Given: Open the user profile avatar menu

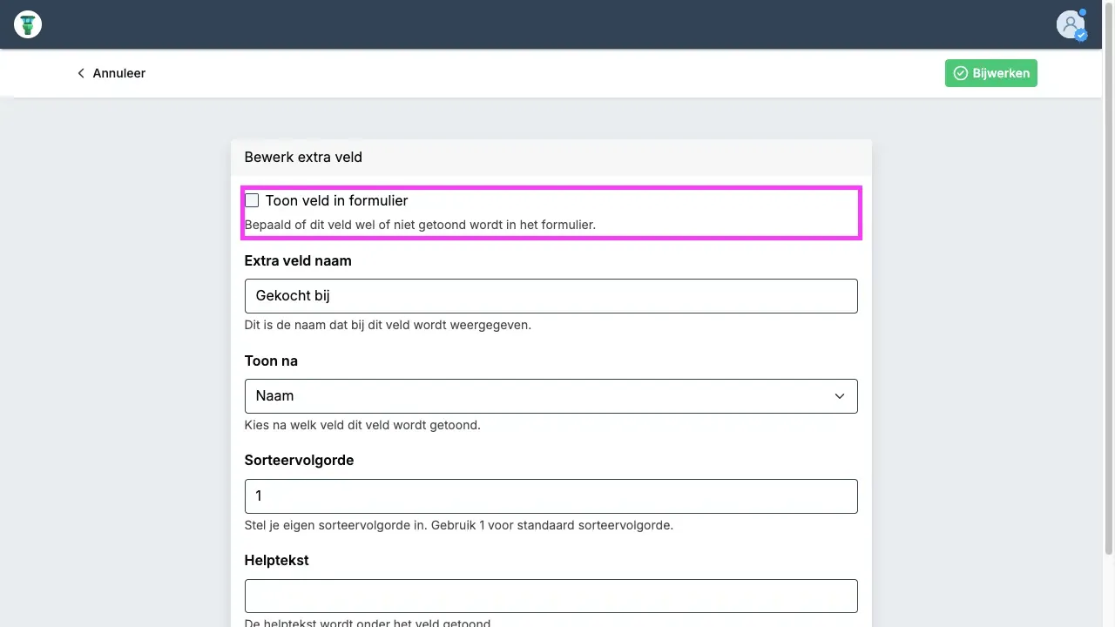Looking at the screenshot, I should point(1069,24).
